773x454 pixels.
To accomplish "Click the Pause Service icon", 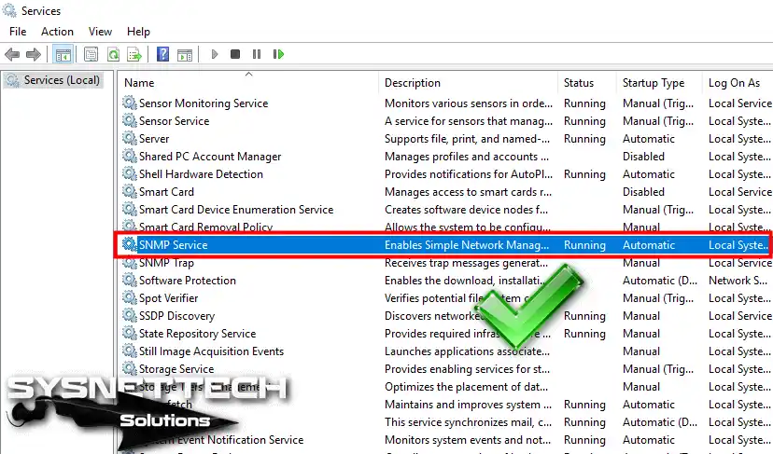I will tap(257, 54).
